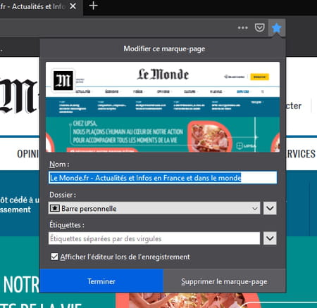Click Terminer to finish editing bookmark
The width and height of the screenshot is (317, 308).
click(x=101, y=281)
